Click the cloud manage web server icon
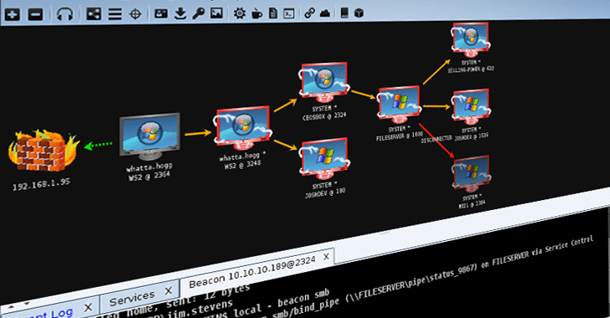This screenshot has width=610, height=318. click(325, 13)
